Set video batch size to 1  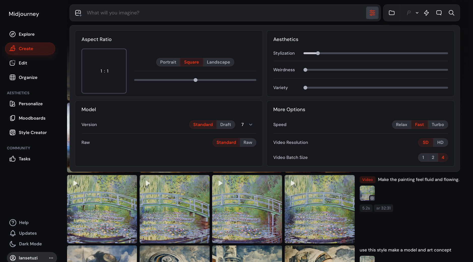(423, 157)
